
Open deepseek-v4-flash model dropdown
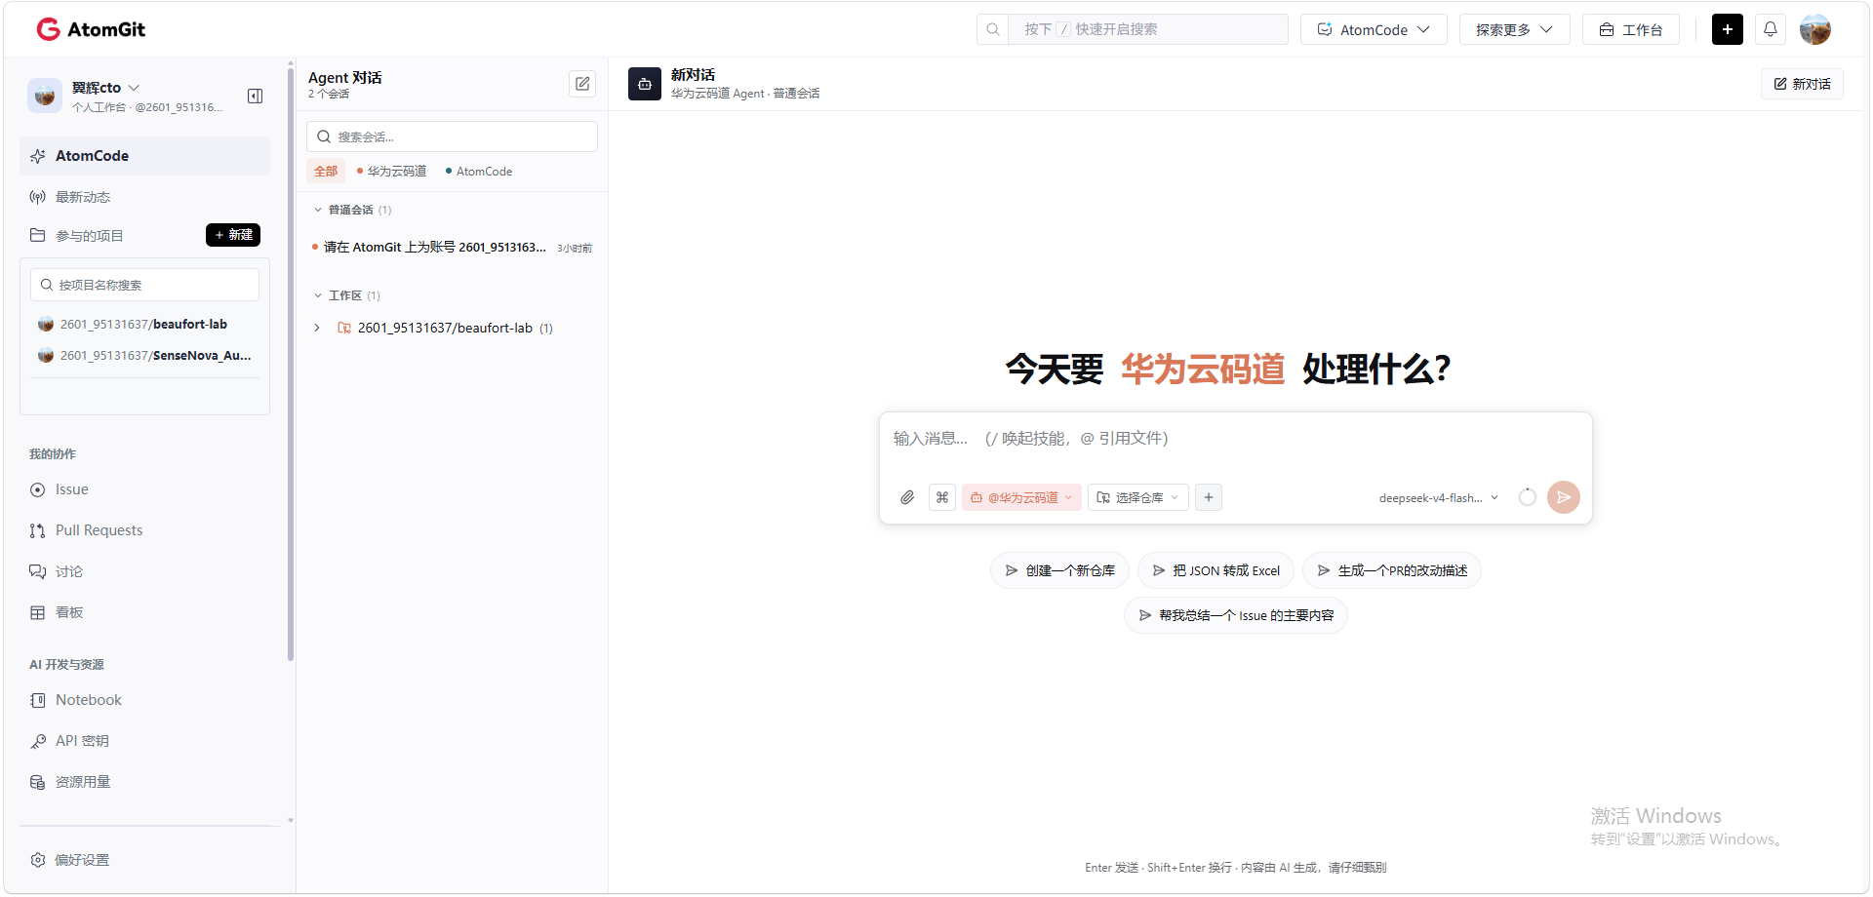coord(1438,497)
